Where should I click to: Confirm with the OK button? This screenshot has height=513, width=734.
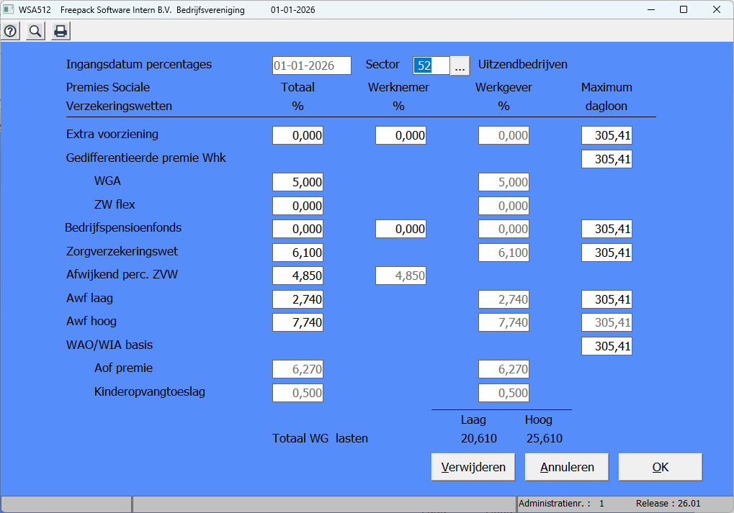click(x=660, y=467)
